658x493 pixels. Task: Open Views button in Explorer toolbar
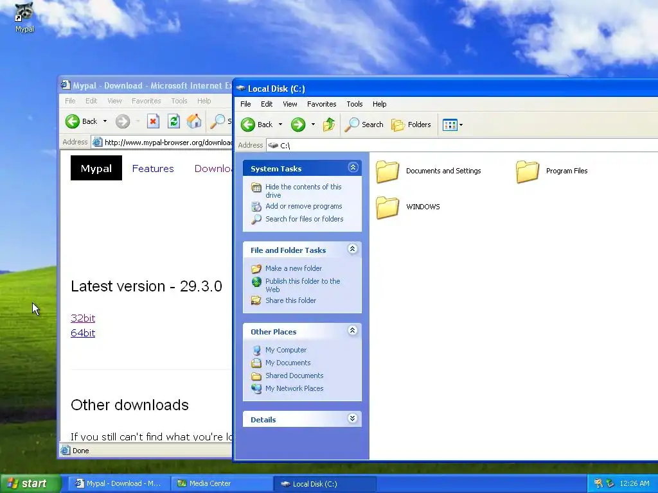tap(450, 125)
